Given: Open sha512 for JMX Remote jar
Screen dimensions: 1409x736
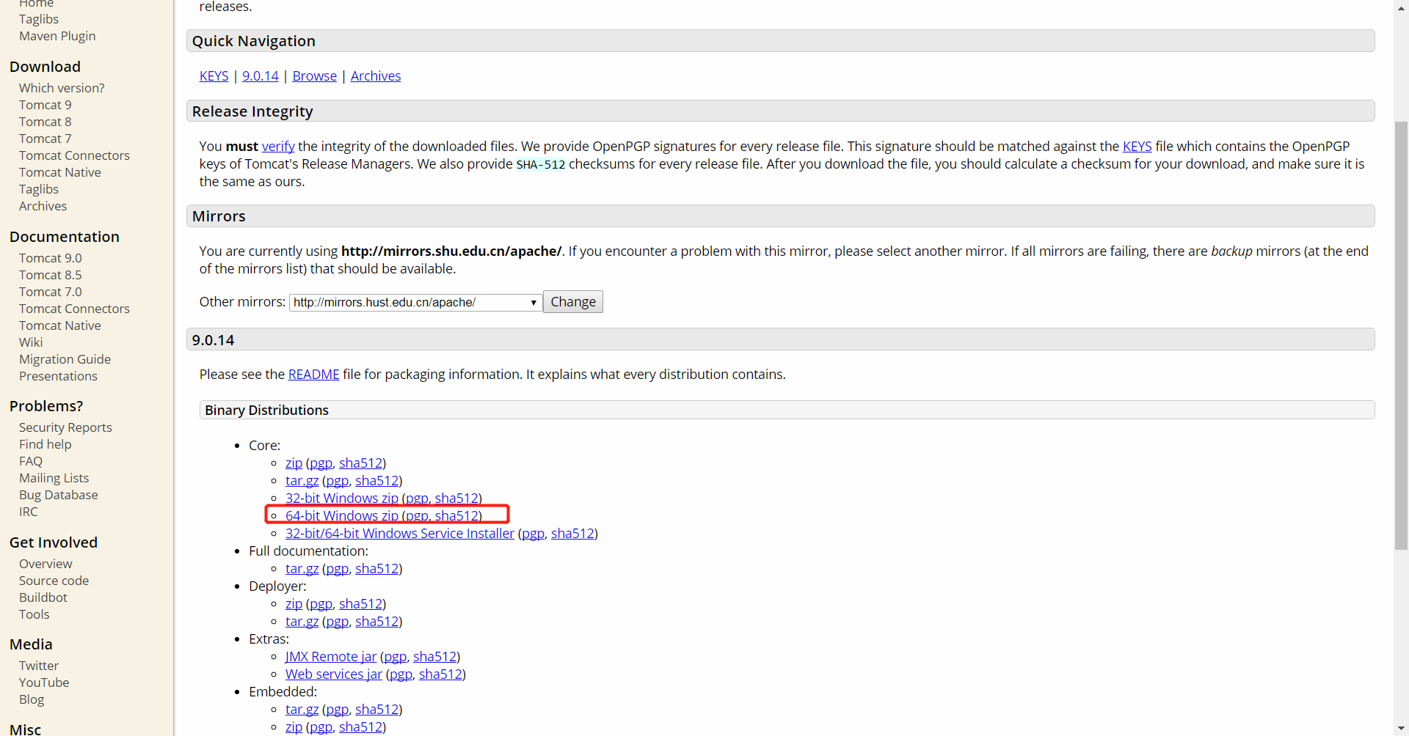Looking at the screenshot, I should [434, 657].
